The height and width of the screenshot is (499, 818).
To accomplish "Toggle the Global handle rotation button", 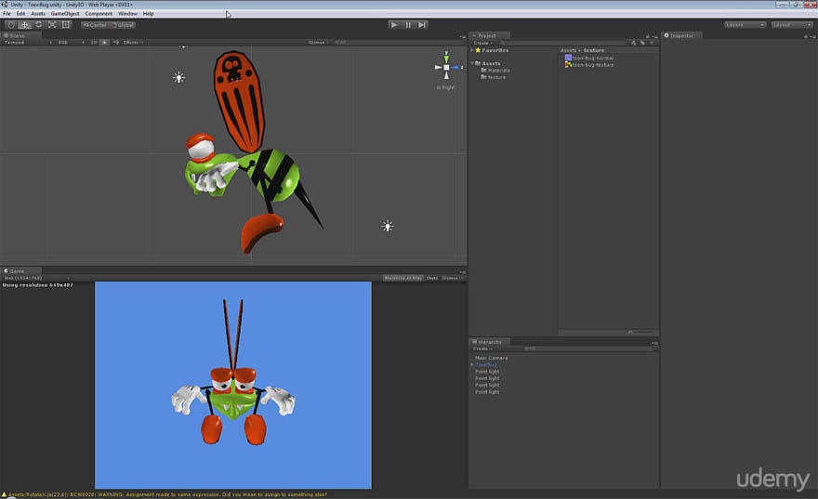I will click(123, 25).
